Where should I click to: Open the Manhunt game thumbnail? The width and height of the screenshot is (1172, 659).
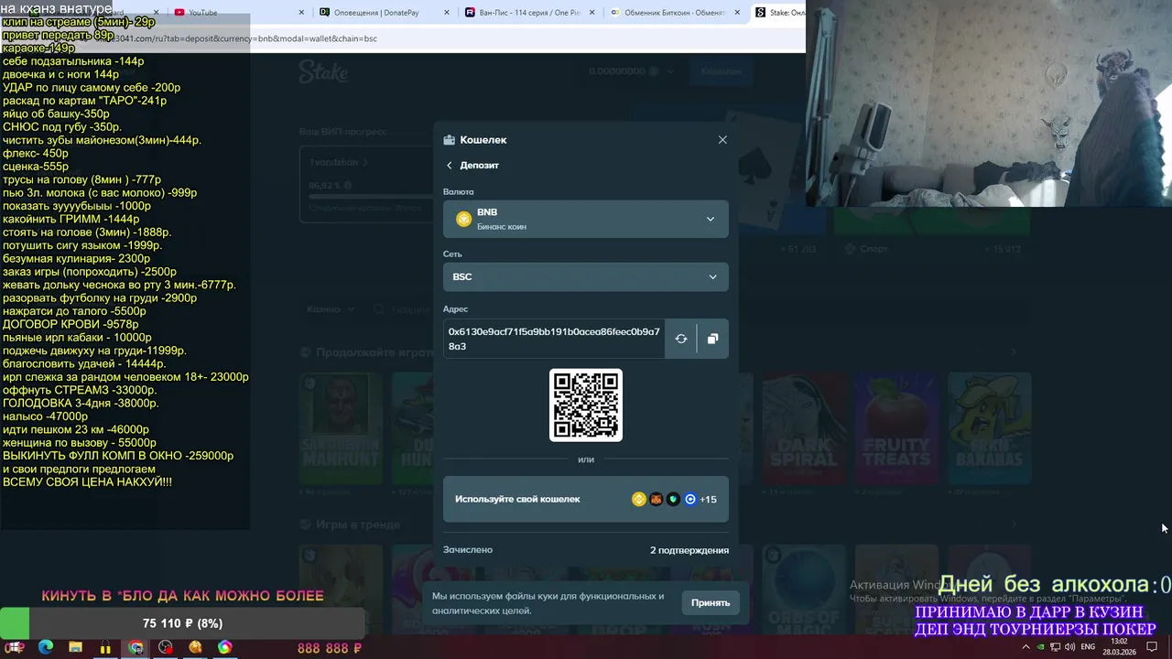341,430
